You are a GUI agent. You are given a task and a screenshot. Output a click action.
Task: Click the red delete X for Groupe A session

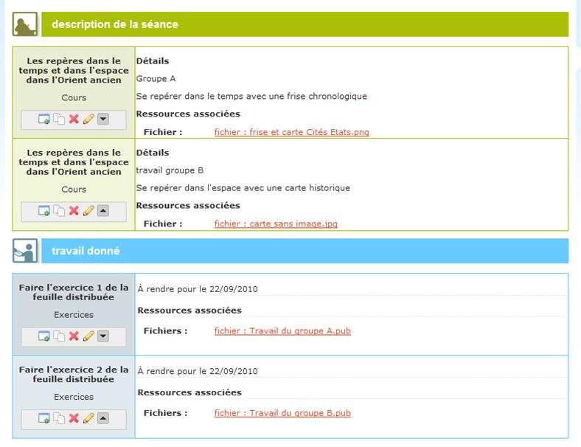[x=74, y=119]
